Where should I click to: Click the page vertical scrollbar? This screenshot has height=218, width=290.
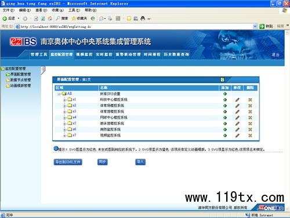click(287, 120)
